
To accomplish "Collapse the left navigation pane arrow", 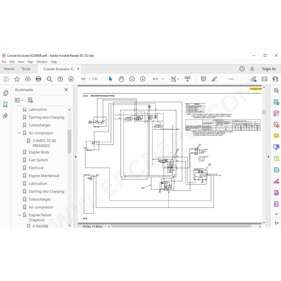I will [x=75, y=157].
